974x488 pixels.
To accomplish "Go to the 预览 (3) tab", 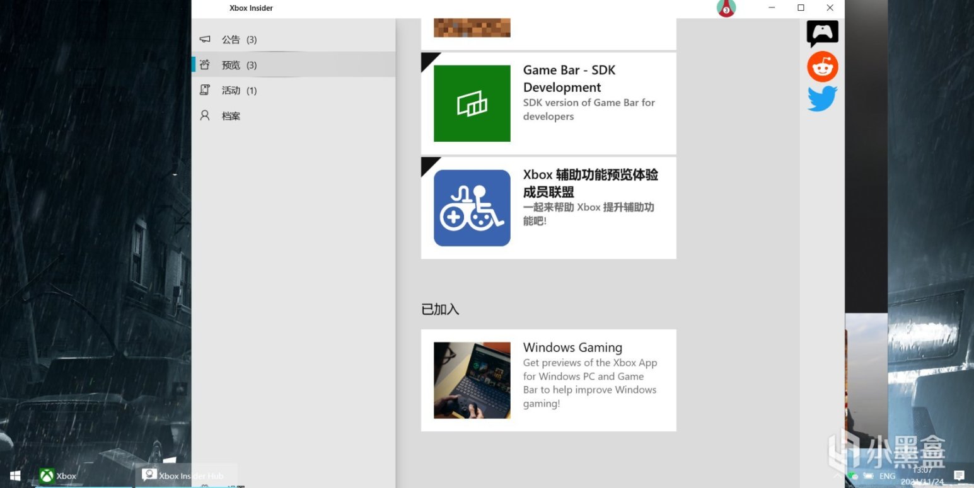I will coord(294,65).
